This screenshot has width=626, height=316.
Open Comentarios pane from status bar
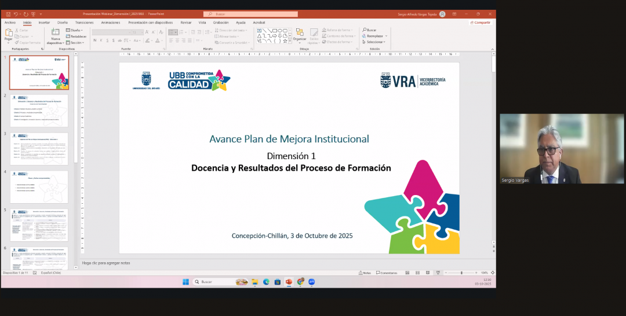pyautogui.click(x=387, y=273)
